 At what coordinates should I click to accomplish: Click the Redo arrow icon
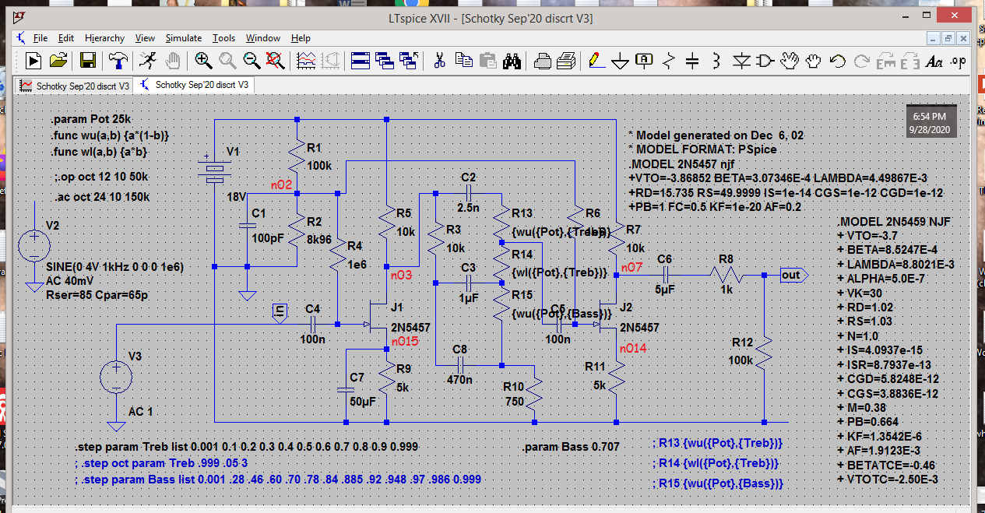(x=862, y=60)
